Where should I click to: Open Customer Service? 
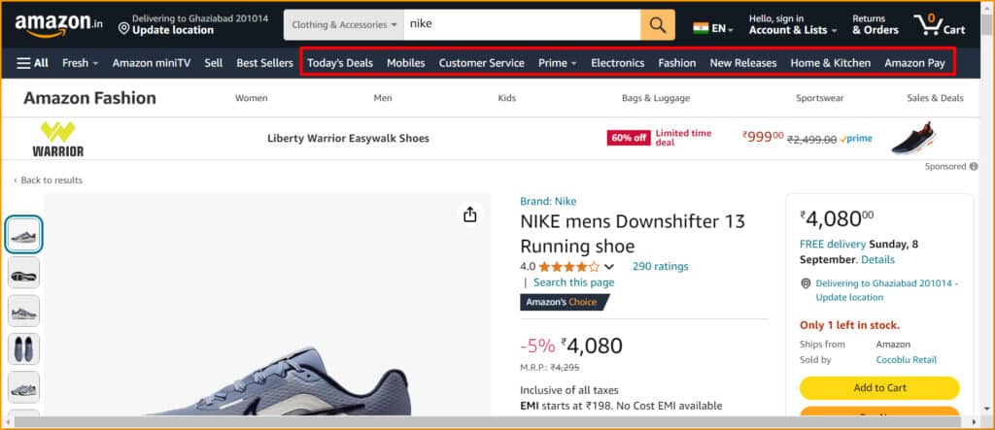[482, 63]
